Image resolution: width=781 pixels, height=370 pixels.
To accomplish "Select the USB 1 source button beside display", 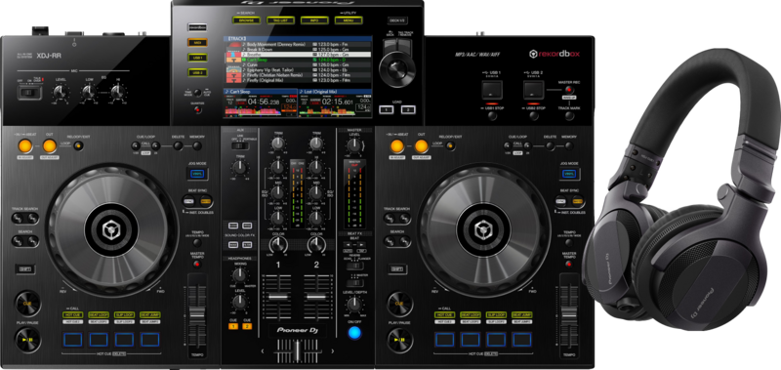I will [x=197, y=58].
